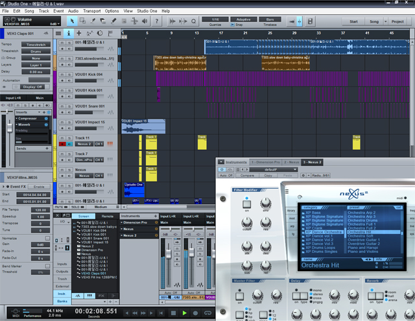Select Orchestra Hit preset in Nexus list

tap(373, 232)
